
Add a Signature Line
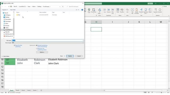click(x=146, y=11)
